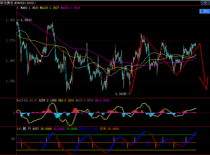Image resolution: width=210 pixels, height=155 pixels.
Task: Select the MA60:1.3633 indicator label
Action: pos(29,8)
